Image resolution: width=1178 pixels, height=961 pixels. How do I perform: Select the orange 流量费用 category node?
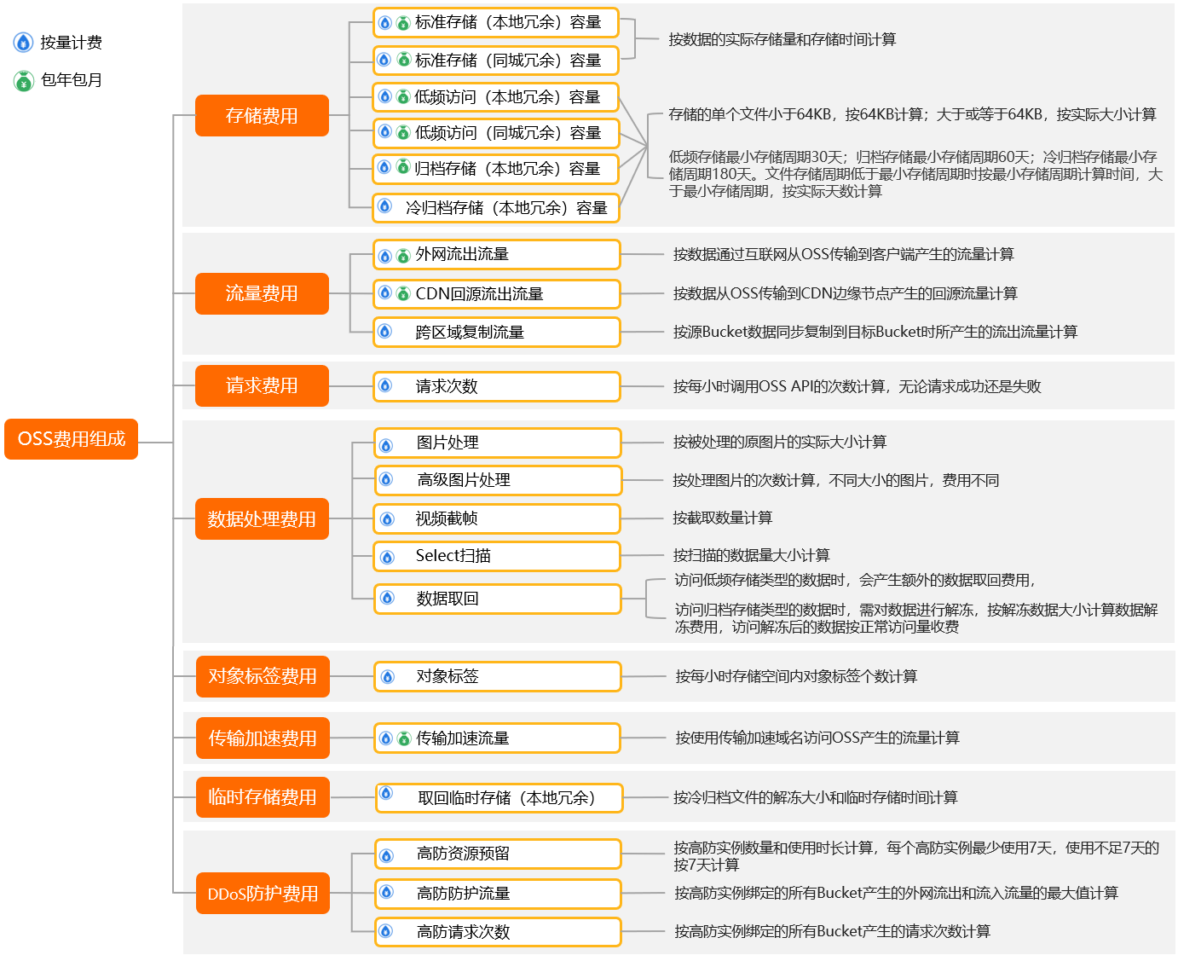point(262,293)
